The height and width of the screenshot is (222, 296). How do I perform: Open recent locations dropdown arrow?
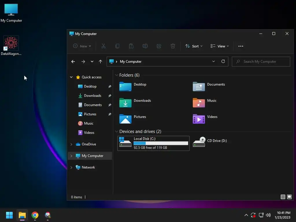click(x=92, y=62)
